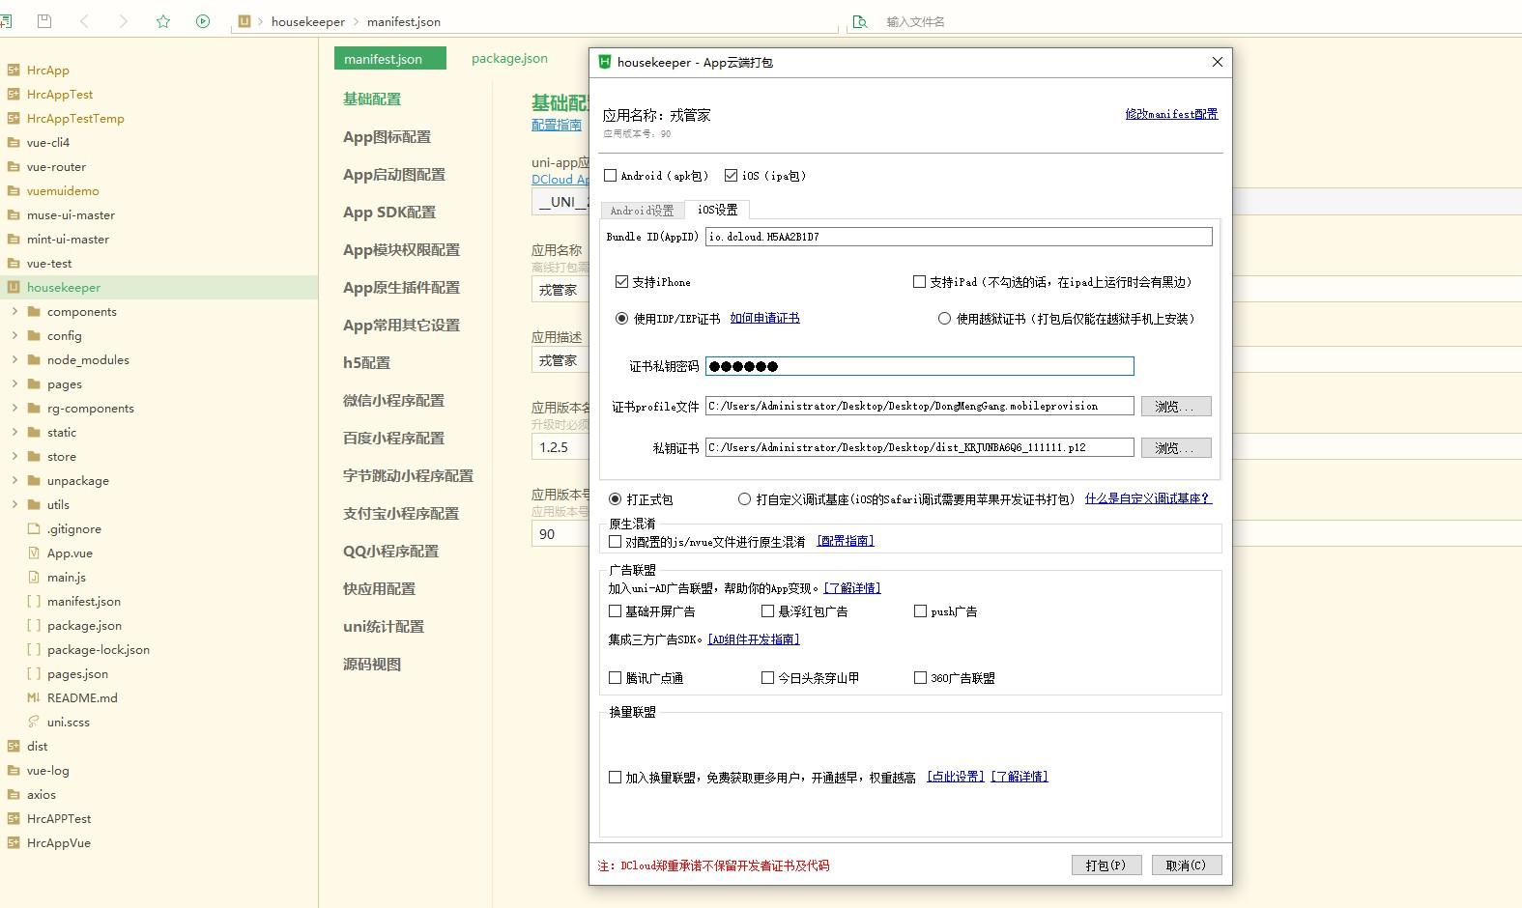Viewport: 1522px width, 908px height.
Task: Click the file search icon near filename box
Action: point(860,21)
